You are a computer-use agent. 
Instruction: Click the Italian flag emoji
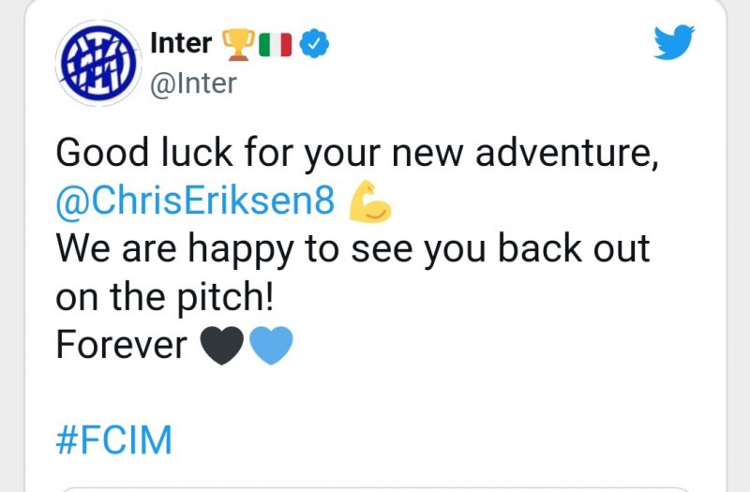[x=276, y=42]
